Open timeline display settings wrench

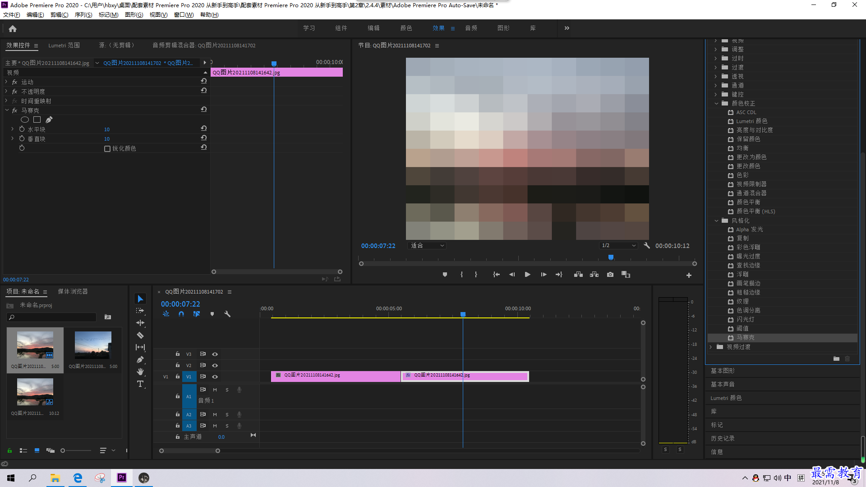(x=227, y=314)
